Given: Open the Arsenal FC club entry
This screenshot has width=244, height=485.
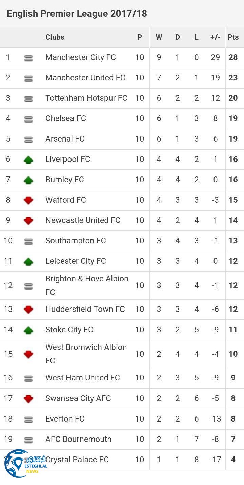Looking at the screenshot, I should (65, 139).
